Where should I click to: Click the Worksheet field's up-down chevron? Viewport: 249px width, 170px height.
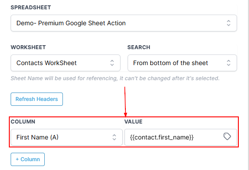[x=112, y=63]
